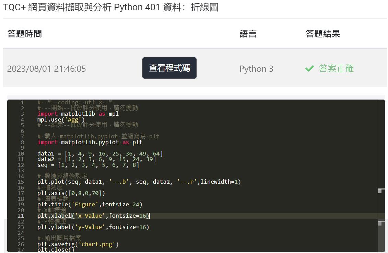
Task: Select the 答題結果 column header
Action: point(323,34)
